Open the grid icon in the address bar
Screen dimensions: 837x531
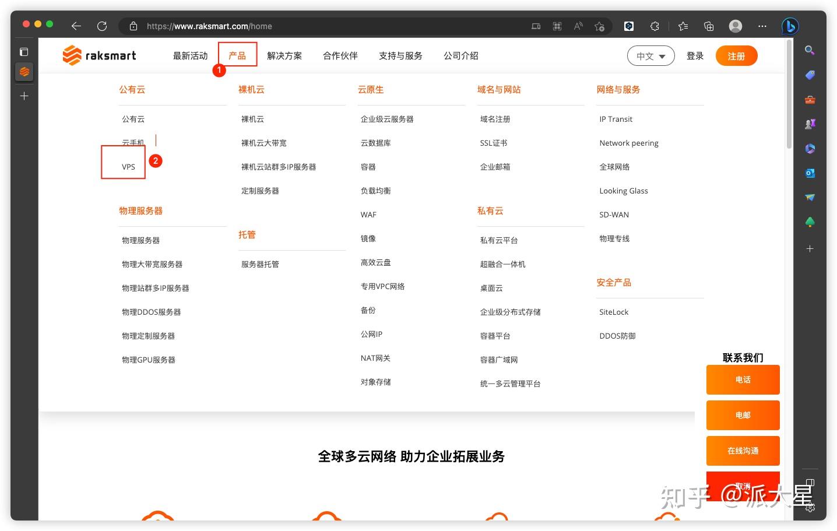point(557,26)
